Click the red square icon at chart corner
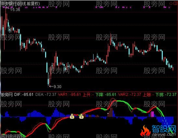 click(176, 3)
